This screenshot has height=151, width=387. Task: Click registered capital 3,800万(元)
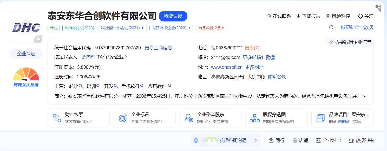[x=89, y=67]
